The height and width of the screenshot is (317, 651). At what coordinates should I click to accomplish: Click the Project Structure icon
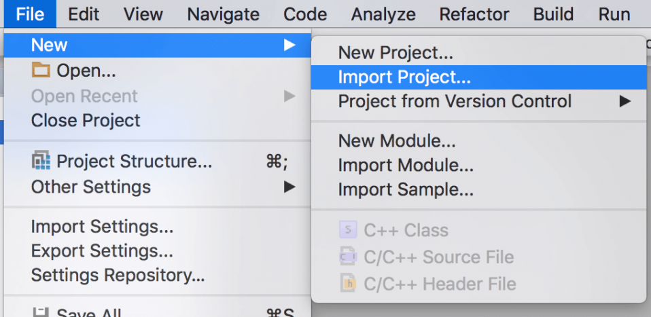click(41, 162)
